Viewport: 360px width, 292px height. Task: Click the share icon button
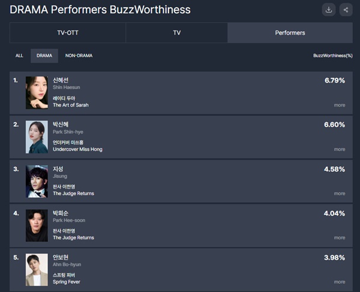click(x=346, y=10)
